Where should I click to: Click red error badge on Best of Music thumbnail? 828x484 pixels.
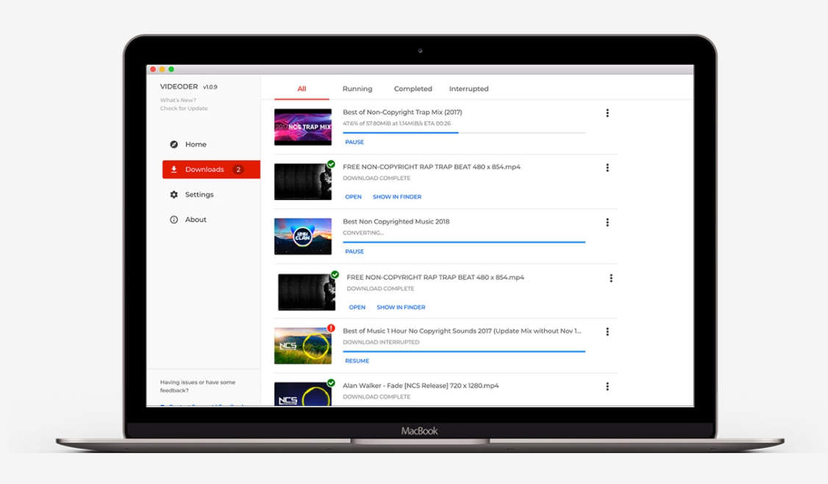pyautogui.click(x=331, y=328)
